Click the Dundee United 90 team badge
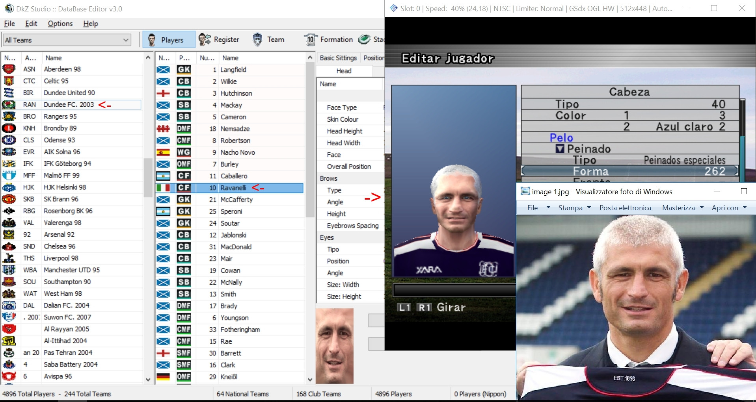 (9, 93)
